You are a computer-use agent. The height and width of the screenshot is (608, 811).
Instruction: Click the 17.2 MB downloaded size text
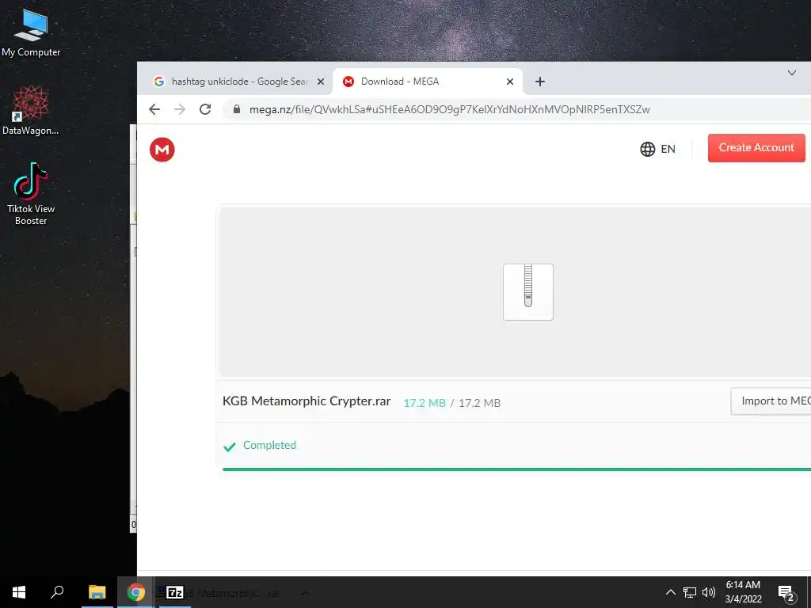(425, 403)
